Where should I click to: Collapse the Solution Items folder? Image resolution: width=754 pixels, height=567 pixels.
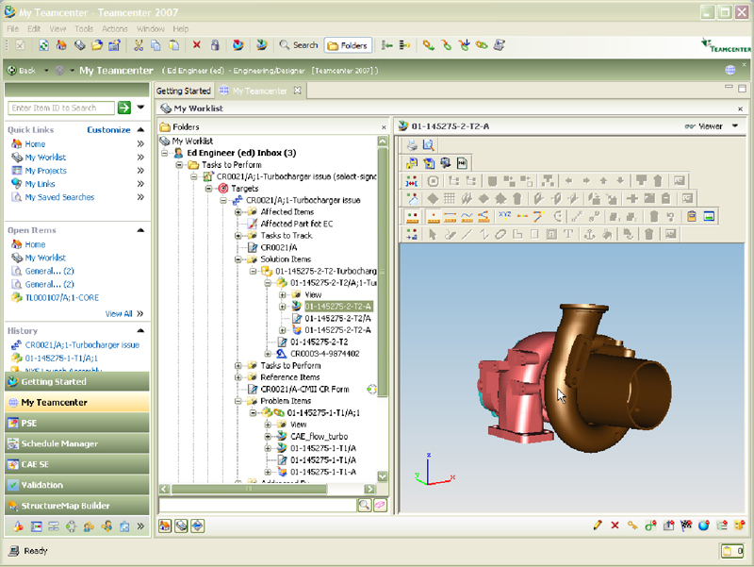pos(238,259)
